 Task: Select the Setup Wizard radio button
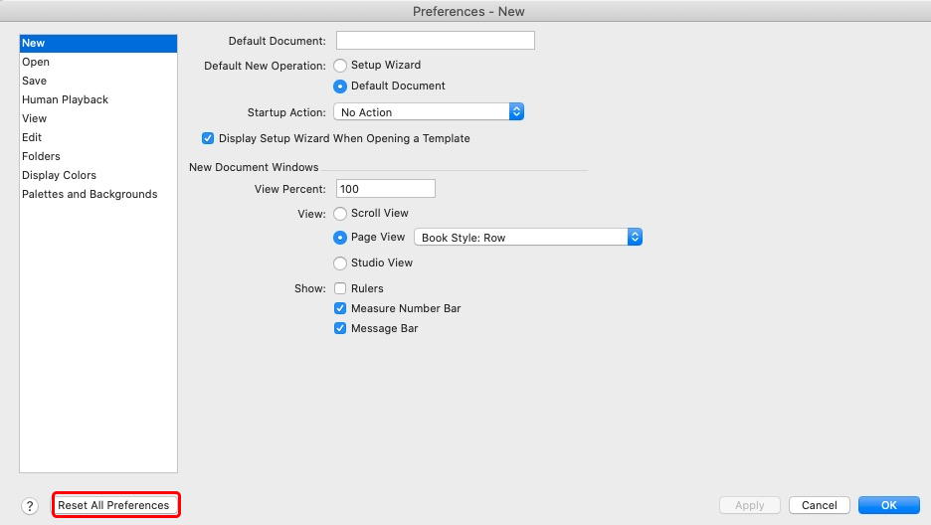[340, 65]
